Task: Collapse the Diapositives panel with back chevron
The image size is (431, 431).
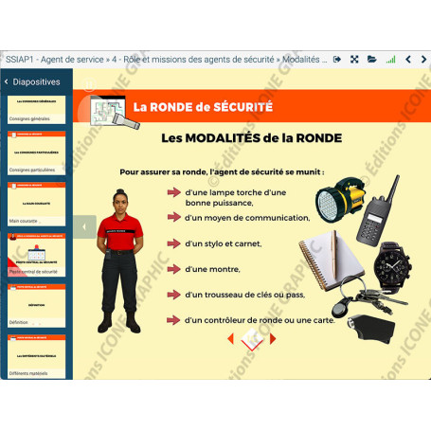Action: point(7,81)
